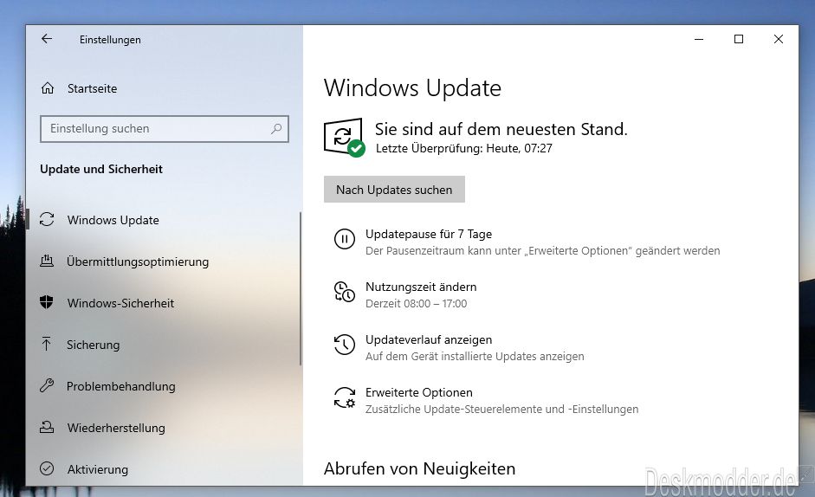Click the Windows Update sync icon in sidebar
Image resolution: width=815 pixels, height=497 pixels.
tap(47, 219)
